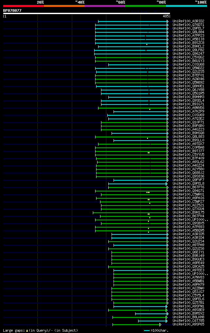The height and width of the screenshot is (333, 210).
Task: Click the purple ~60% identity legend segment
Action: pos(105,6)
